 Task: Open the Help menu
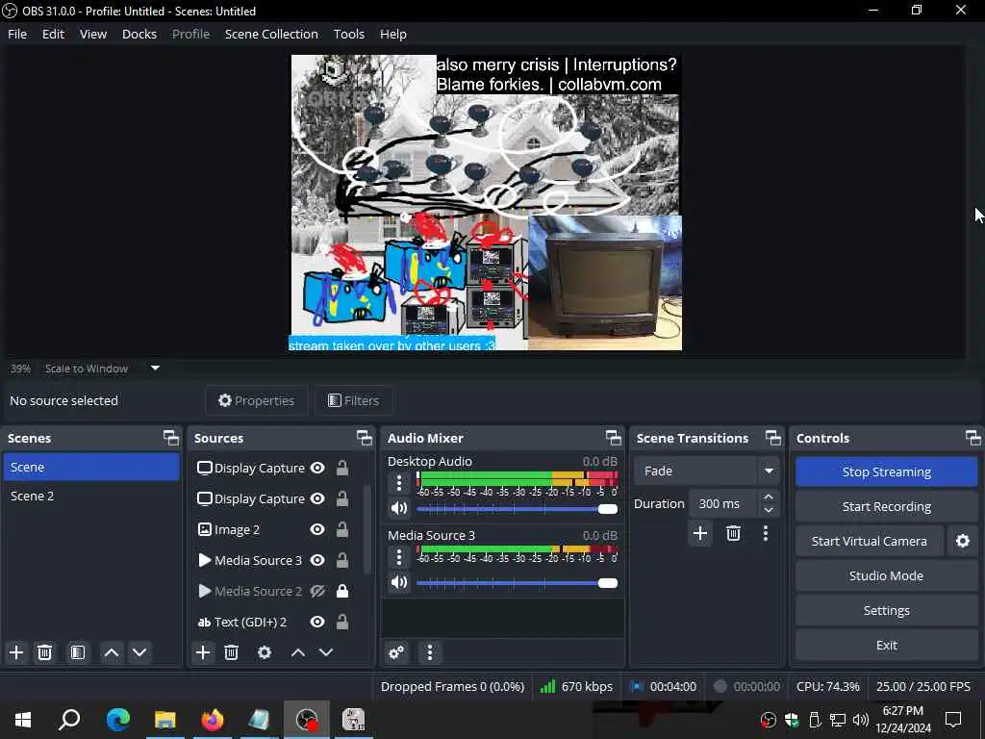[x=393, y=34]
